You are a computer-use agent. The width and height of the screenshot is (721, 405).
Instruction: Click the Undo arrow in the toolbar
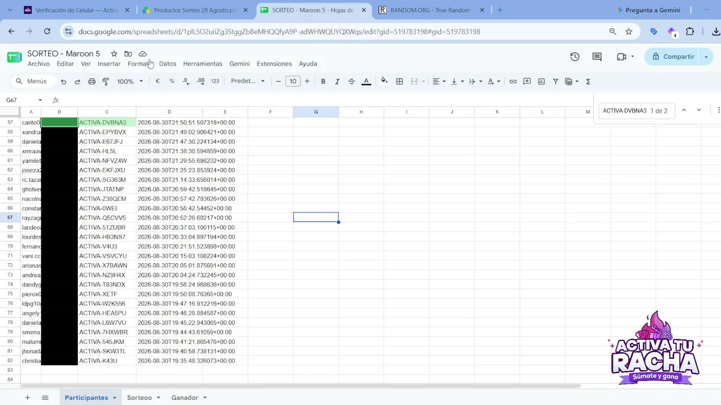pos(63,82)
